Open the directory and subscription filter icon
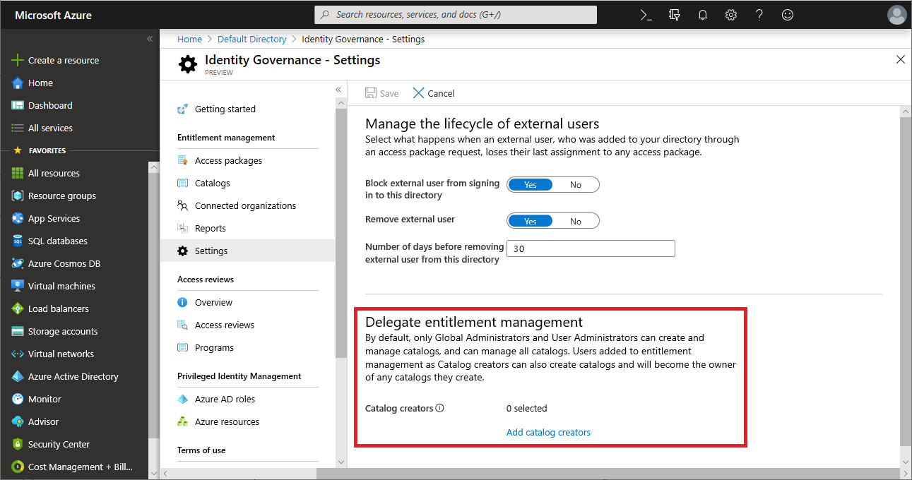 [675, 15]
